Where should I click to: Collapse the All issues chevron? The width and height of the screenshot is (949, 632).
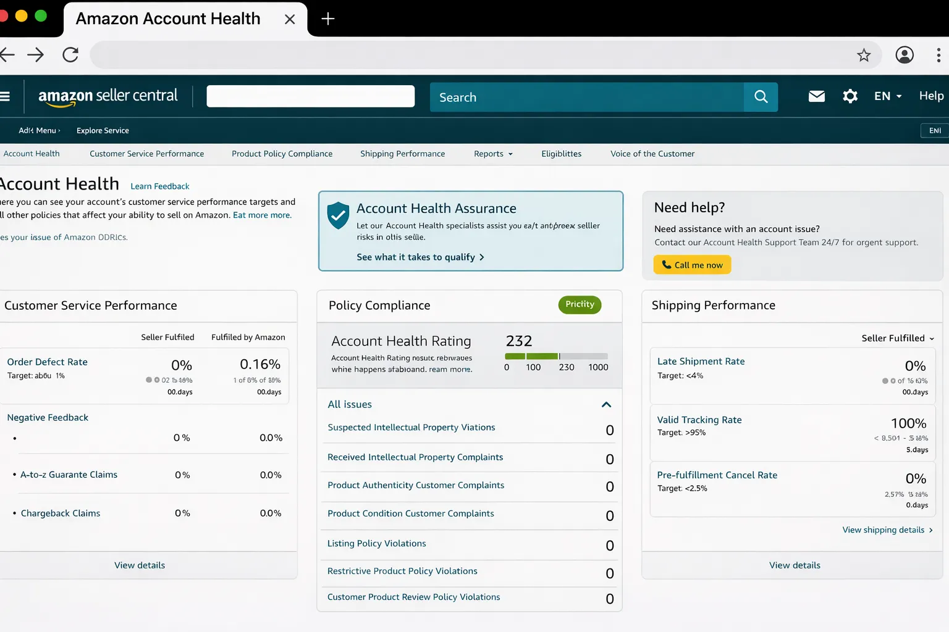pos(606,405)
